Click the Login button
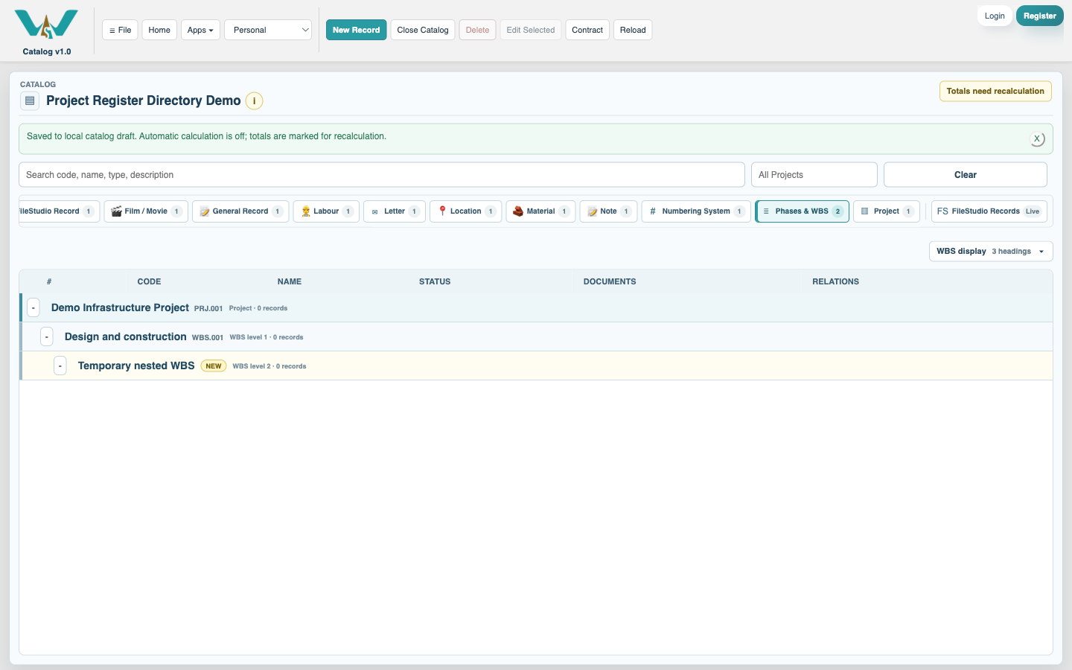The height and width of the screenshot is (670, 1072). tap(995, 16)
